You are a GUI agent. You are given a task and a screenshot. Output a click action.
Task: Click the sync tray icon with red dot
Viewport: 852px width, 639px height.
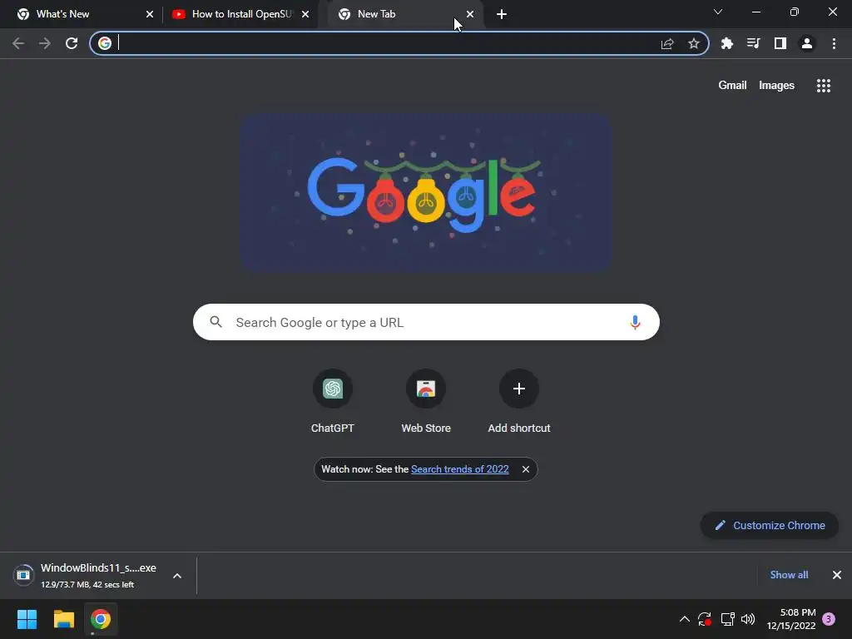(x=705, y=619)
